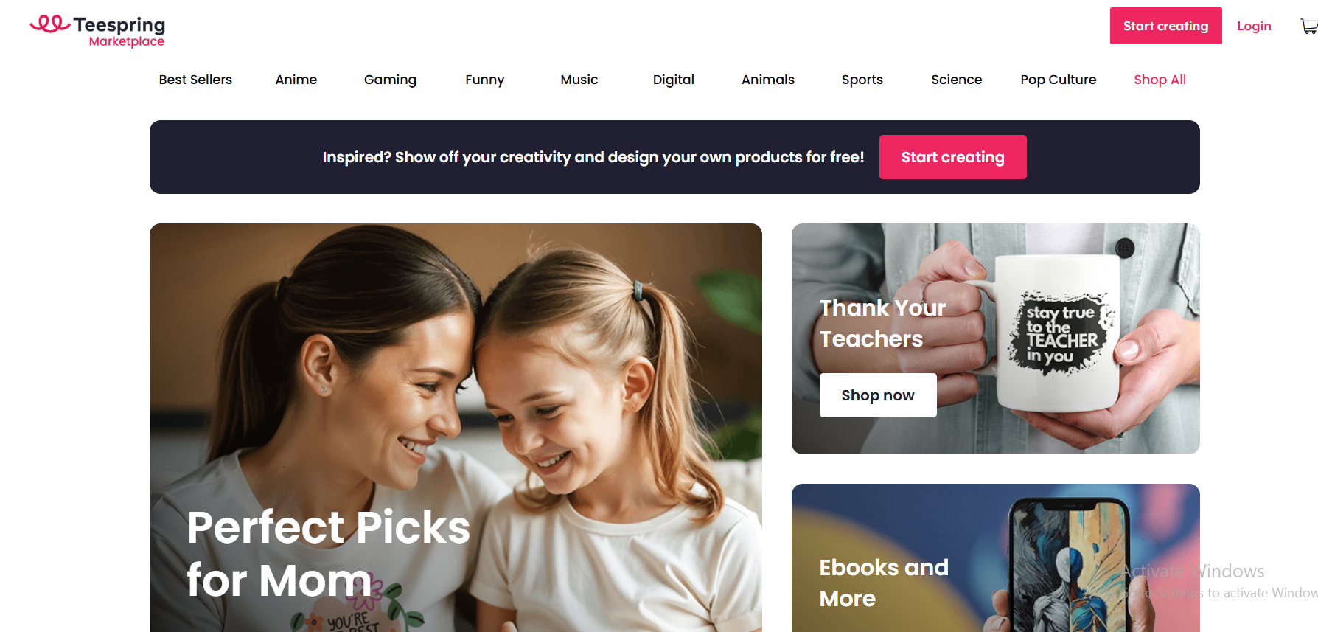Viewport: 1318px width, 632px height.
Task: Click the Teespring Marketplace logo
Action: point(97,31)
